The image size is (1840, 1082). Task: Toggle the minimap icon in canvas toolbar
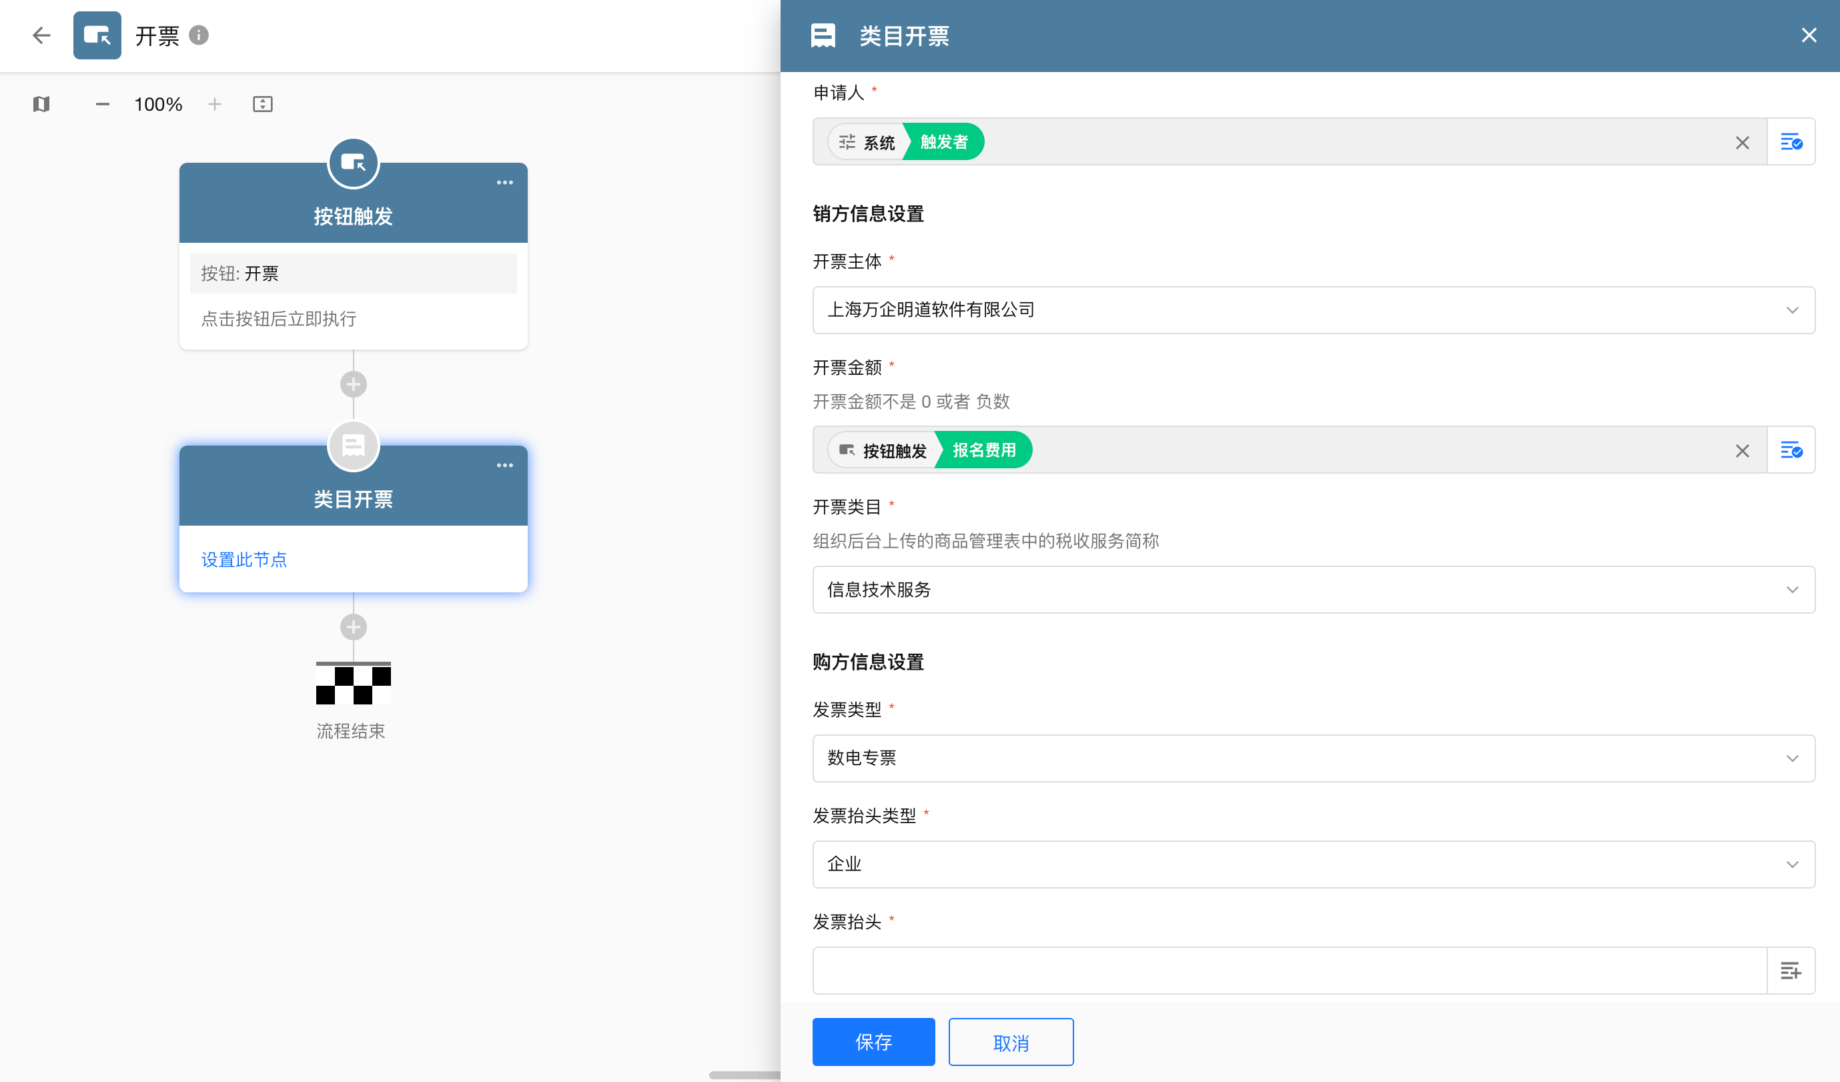41,103
